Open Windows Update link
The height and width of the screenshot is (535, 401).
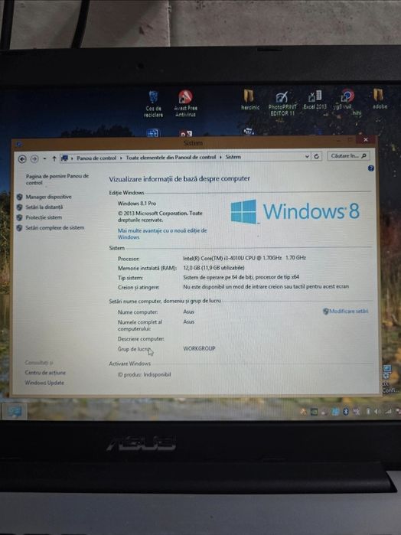44,383
